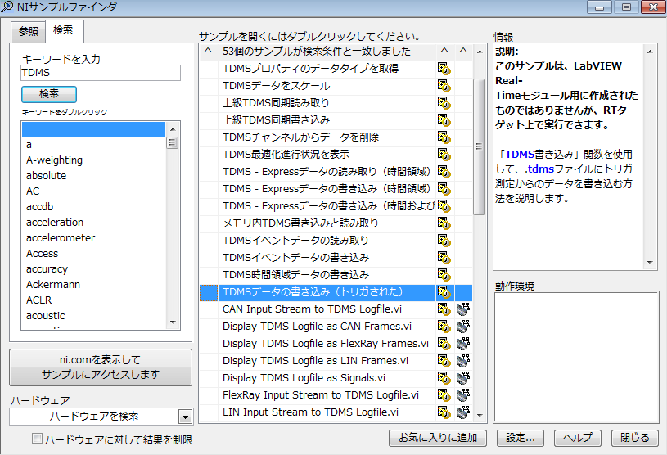
Task: Select keyword accdb in list
Action: 93,207
